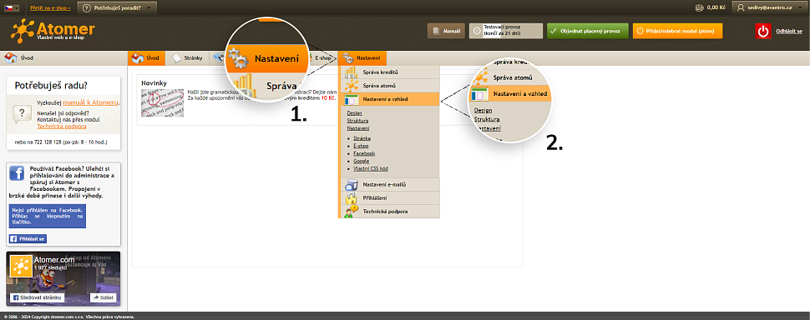Click the coins icon for Správa kreditů
810x320 pixels.
point(352,72)
